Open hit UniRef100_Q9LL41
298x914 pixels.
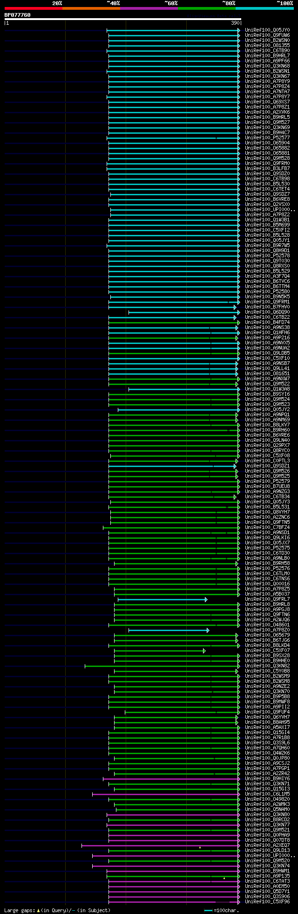coord(267,369)
